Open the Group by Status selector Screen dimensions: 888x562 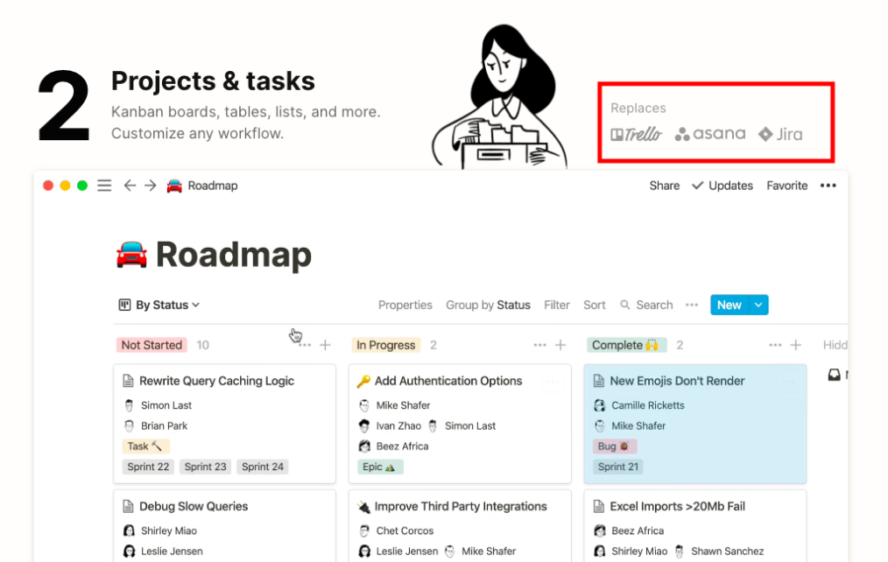[488, 305]
